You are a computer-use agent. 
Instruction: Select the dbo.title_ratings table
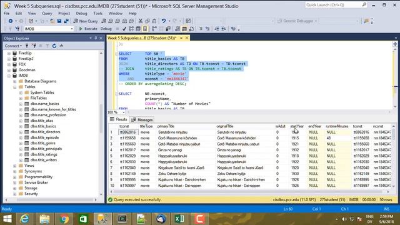click(44, 154)
